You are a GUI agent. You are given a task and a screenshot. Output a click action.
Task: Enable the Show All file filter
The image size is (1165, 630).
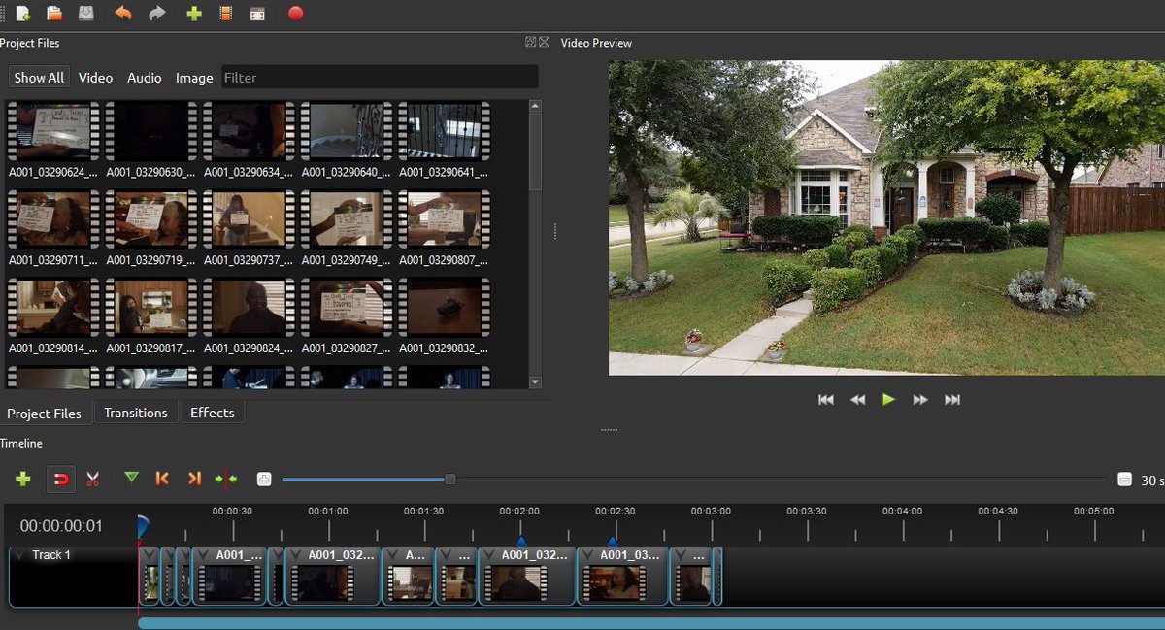[39, 78]
